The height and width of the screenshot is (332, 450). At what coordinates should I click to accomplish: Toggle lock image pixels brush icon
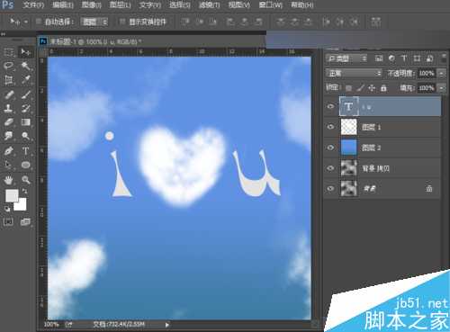coord(360,88)
